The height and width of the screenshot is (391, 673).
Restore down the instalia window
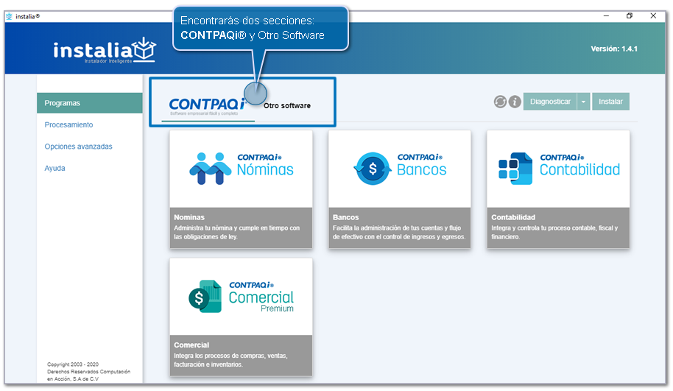point(630,16)
